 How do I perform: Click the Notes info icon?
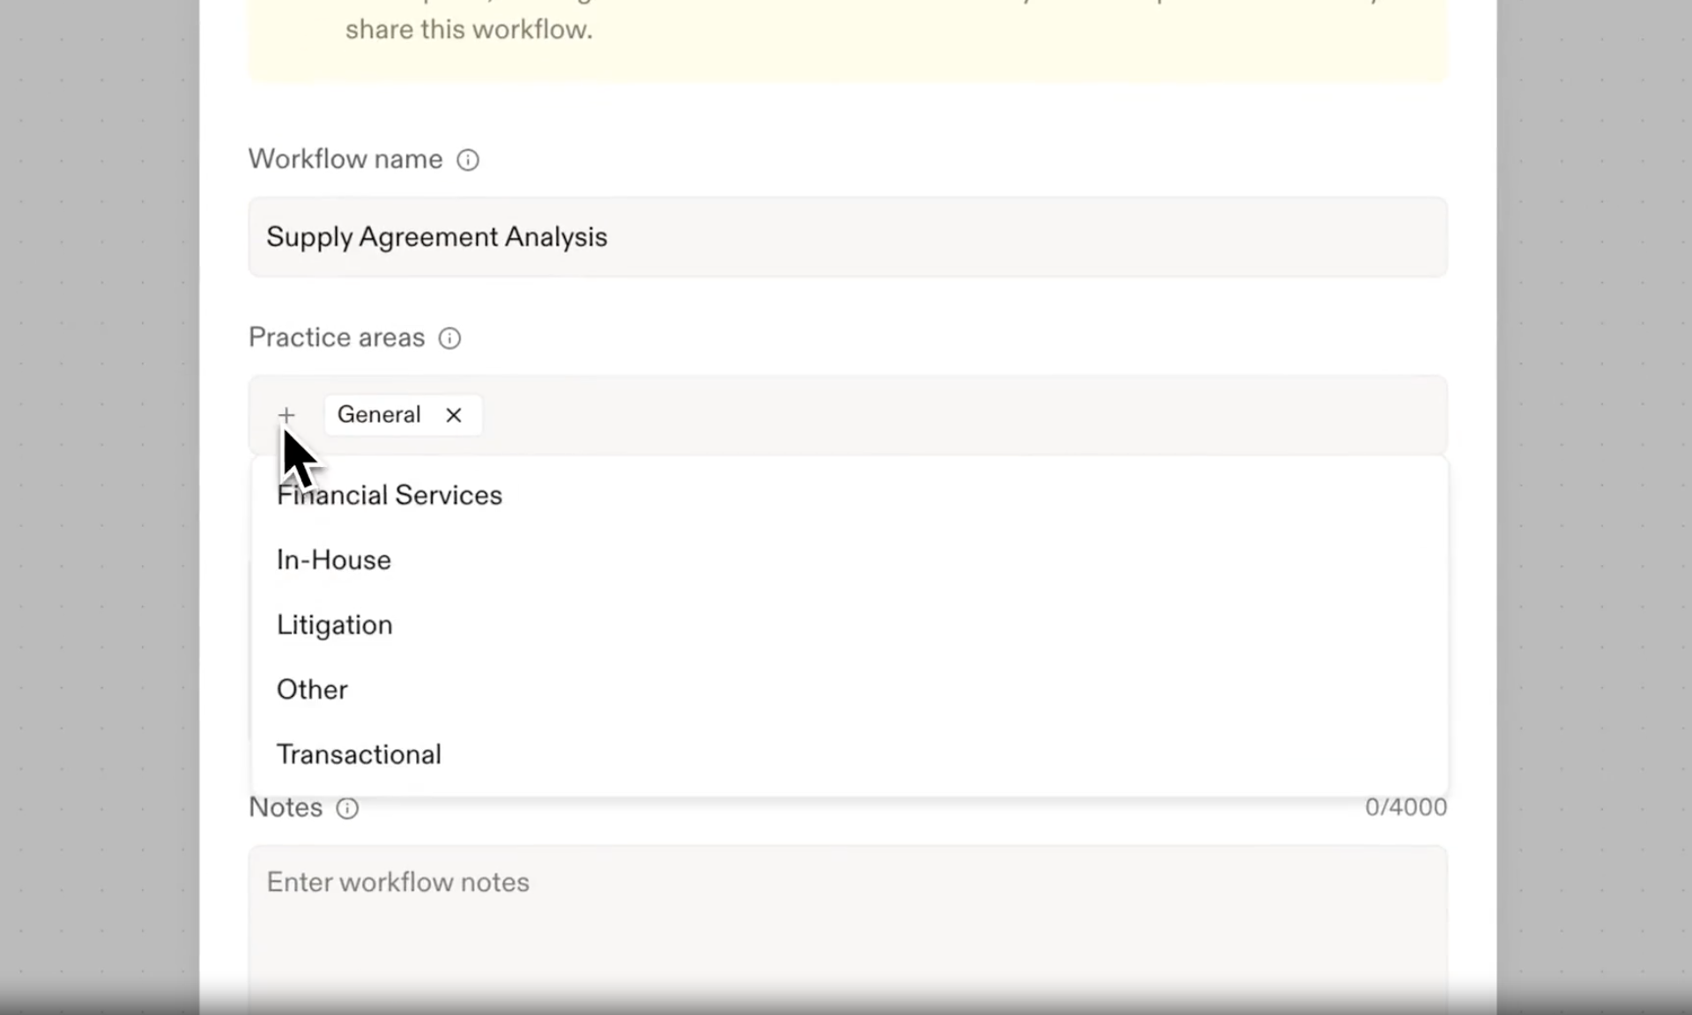347,808
